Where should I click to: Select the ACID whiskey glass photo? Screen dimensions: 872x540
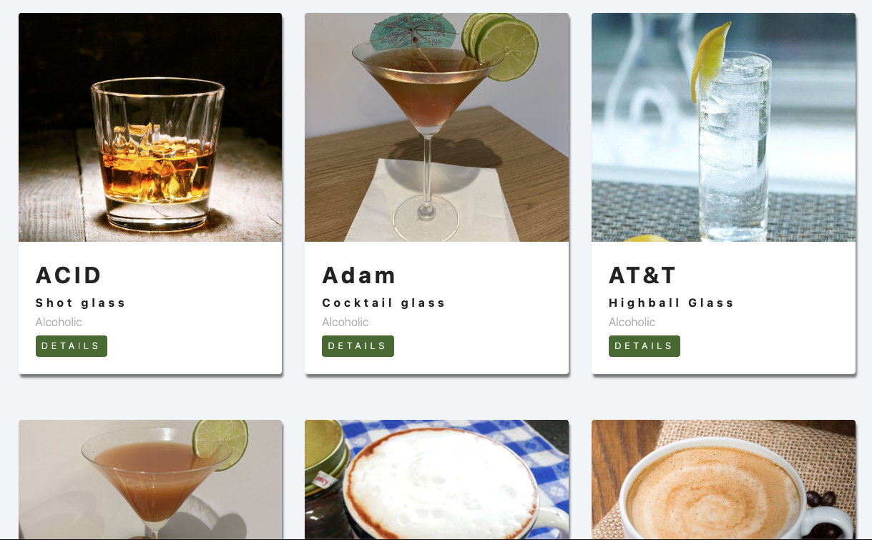(x=150, y=127)
